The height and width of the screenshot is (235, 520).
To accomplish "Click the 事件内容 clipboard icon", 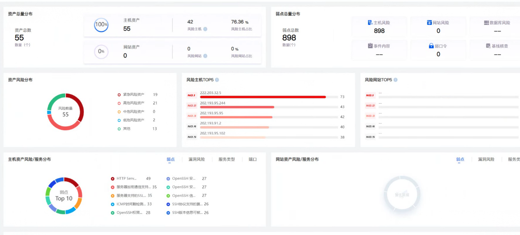I will pos(370,46).
